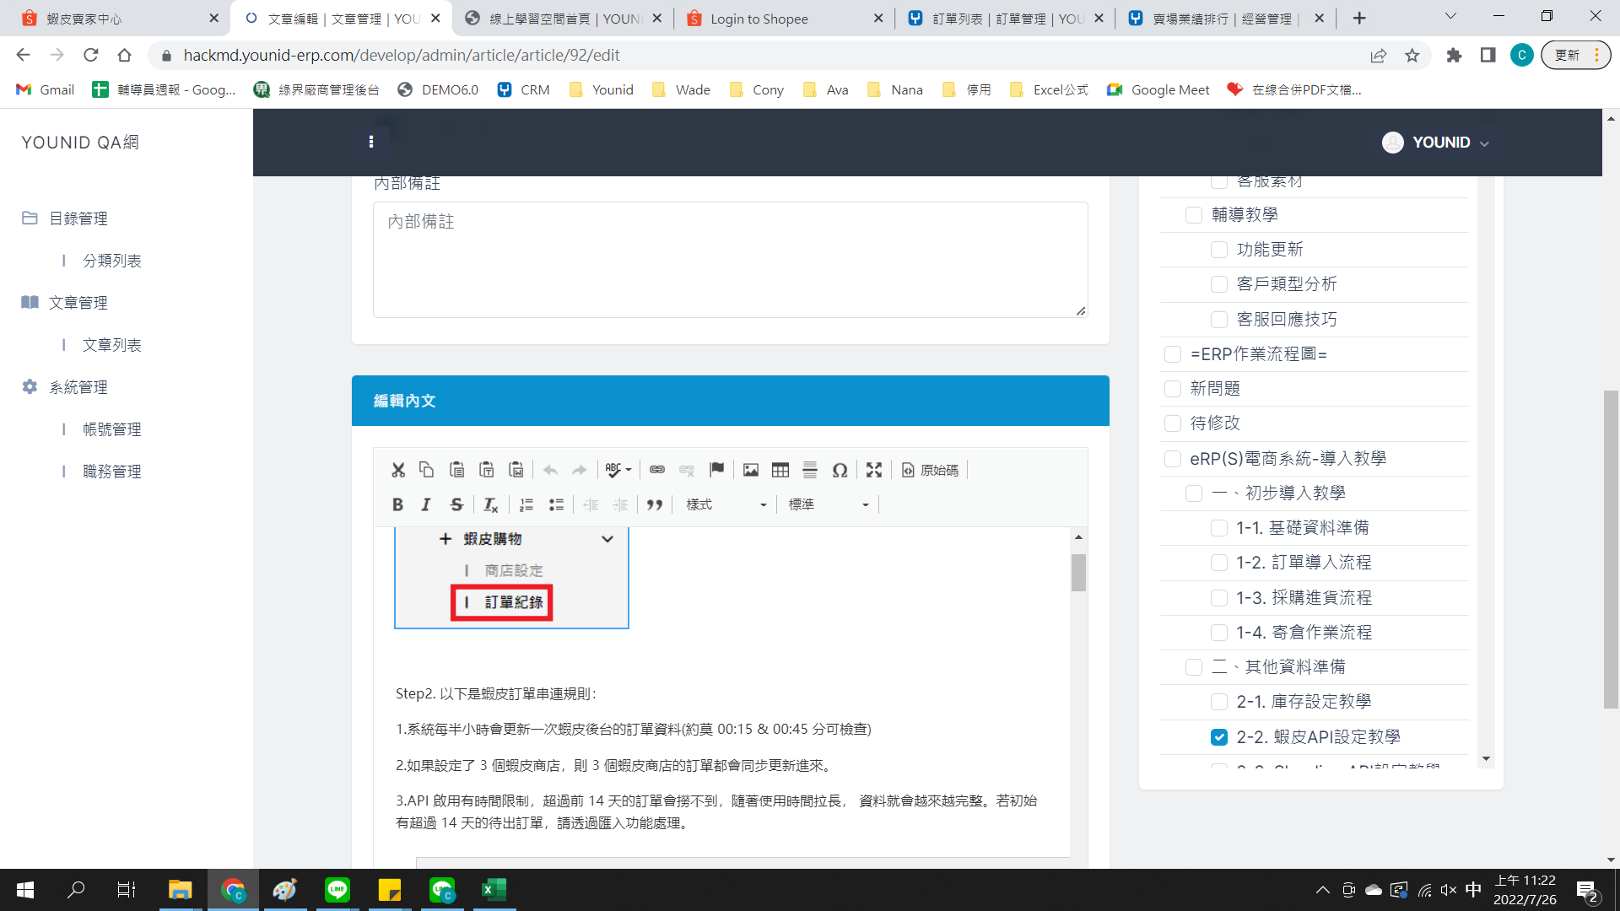Image resolution: width=1620 pixels, height=911 pixels.
Task: Open the 標準 format dropdown
Action: (x=828, y=504)
